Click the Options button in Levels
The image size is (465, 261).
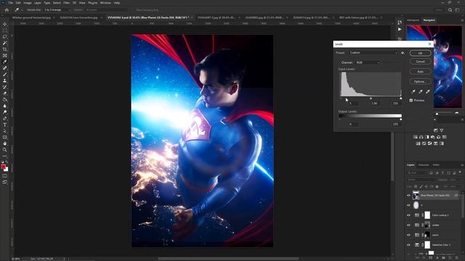[420, 81]
